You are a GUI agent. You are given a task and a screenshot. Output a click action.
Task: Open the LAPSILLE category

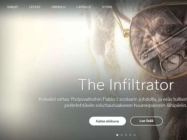point(84,7)
